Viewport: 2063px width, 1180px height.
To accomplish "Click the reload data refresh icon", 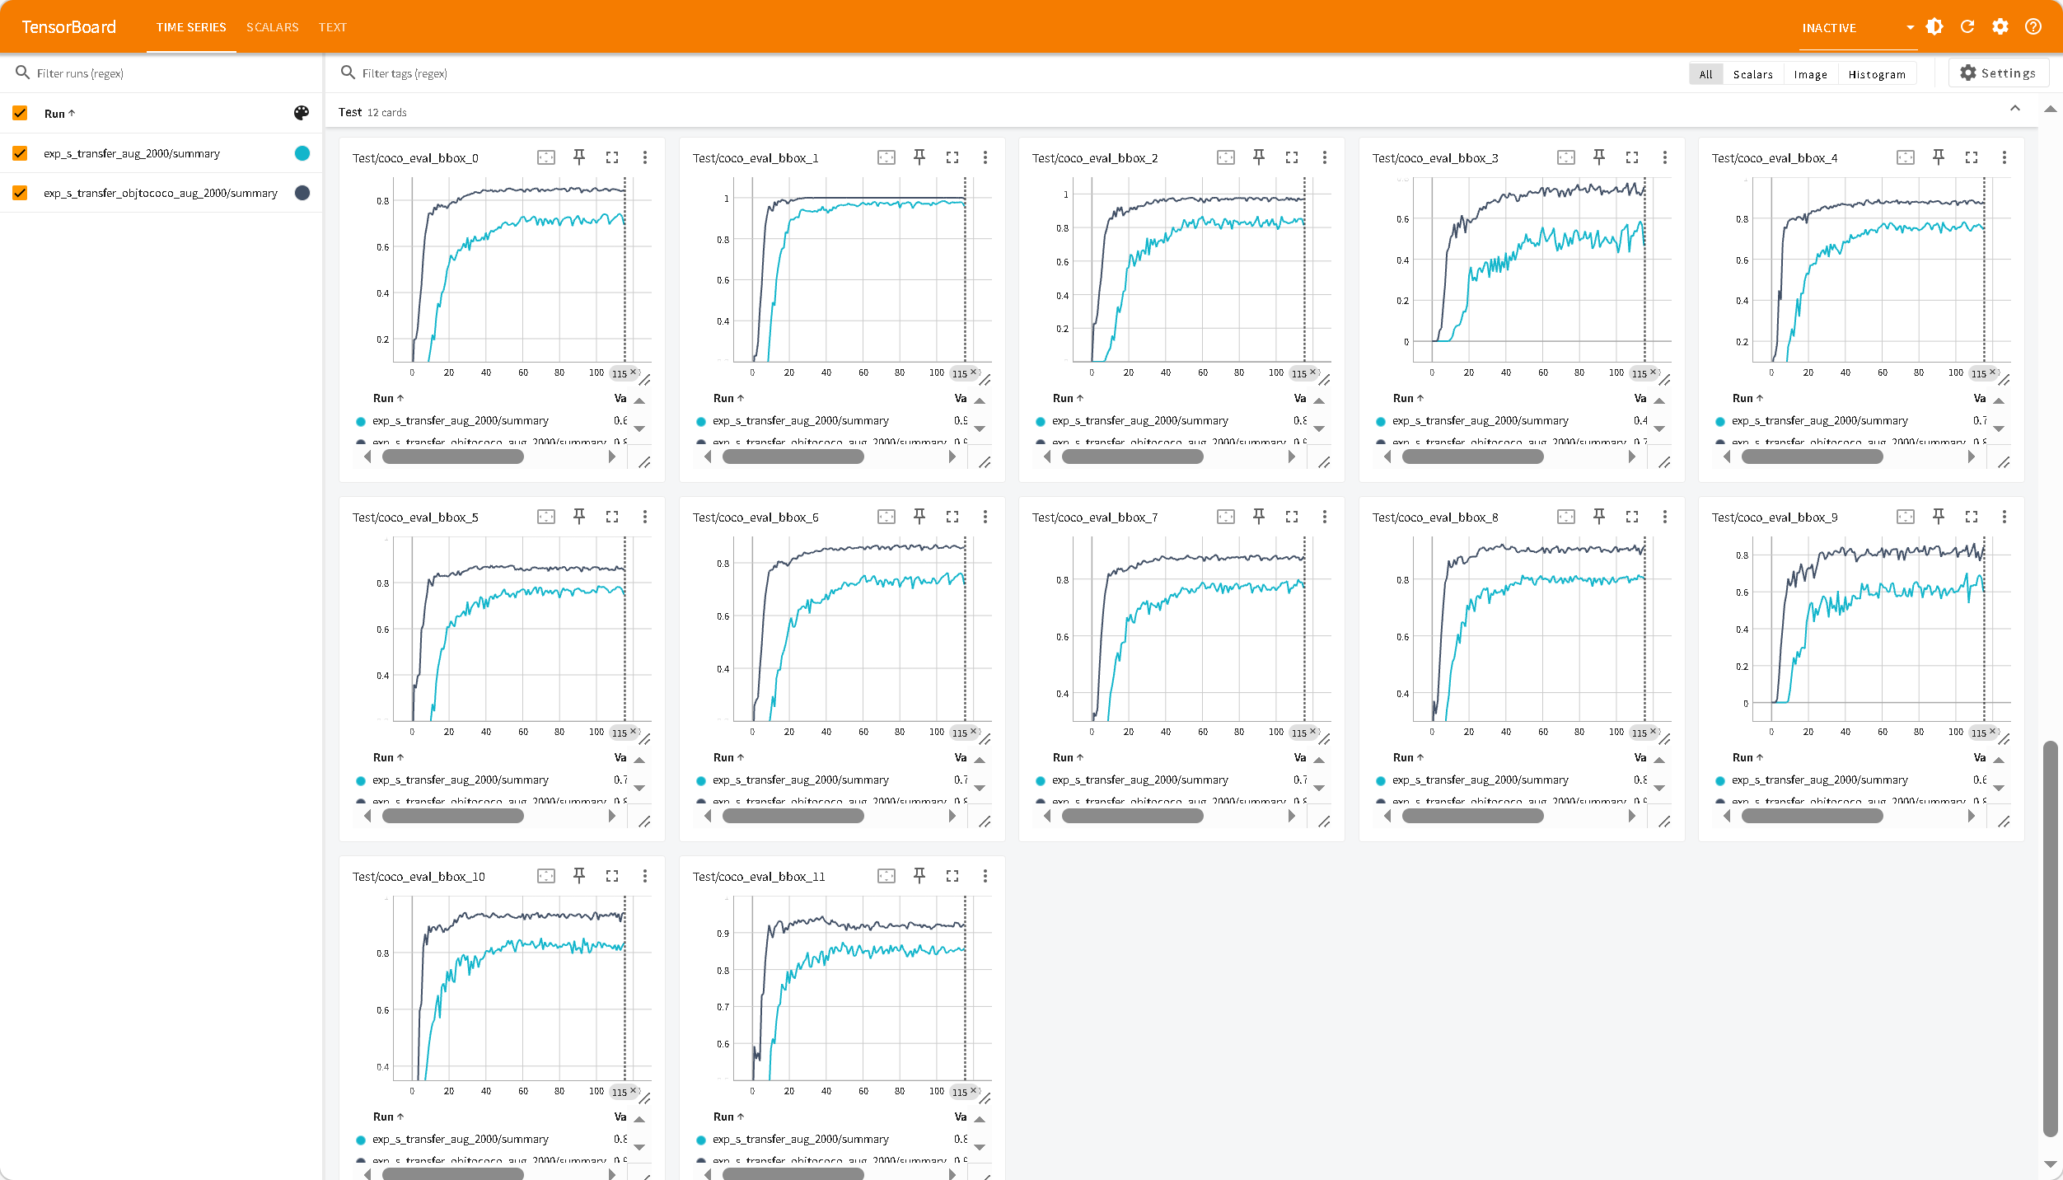I will click(1967, 27).
